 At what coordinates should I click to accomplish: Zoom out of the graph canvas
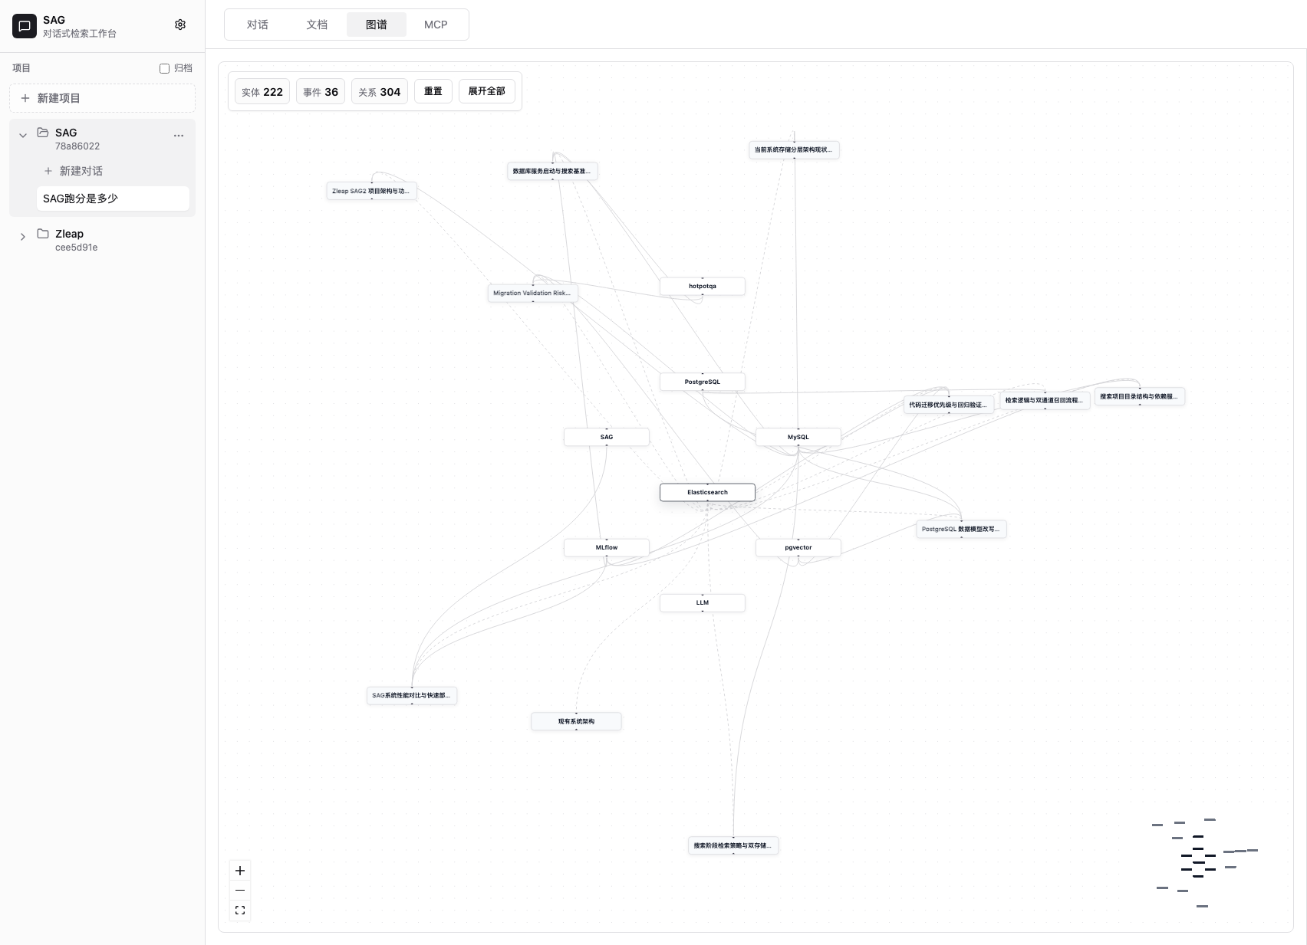(240, 891)
